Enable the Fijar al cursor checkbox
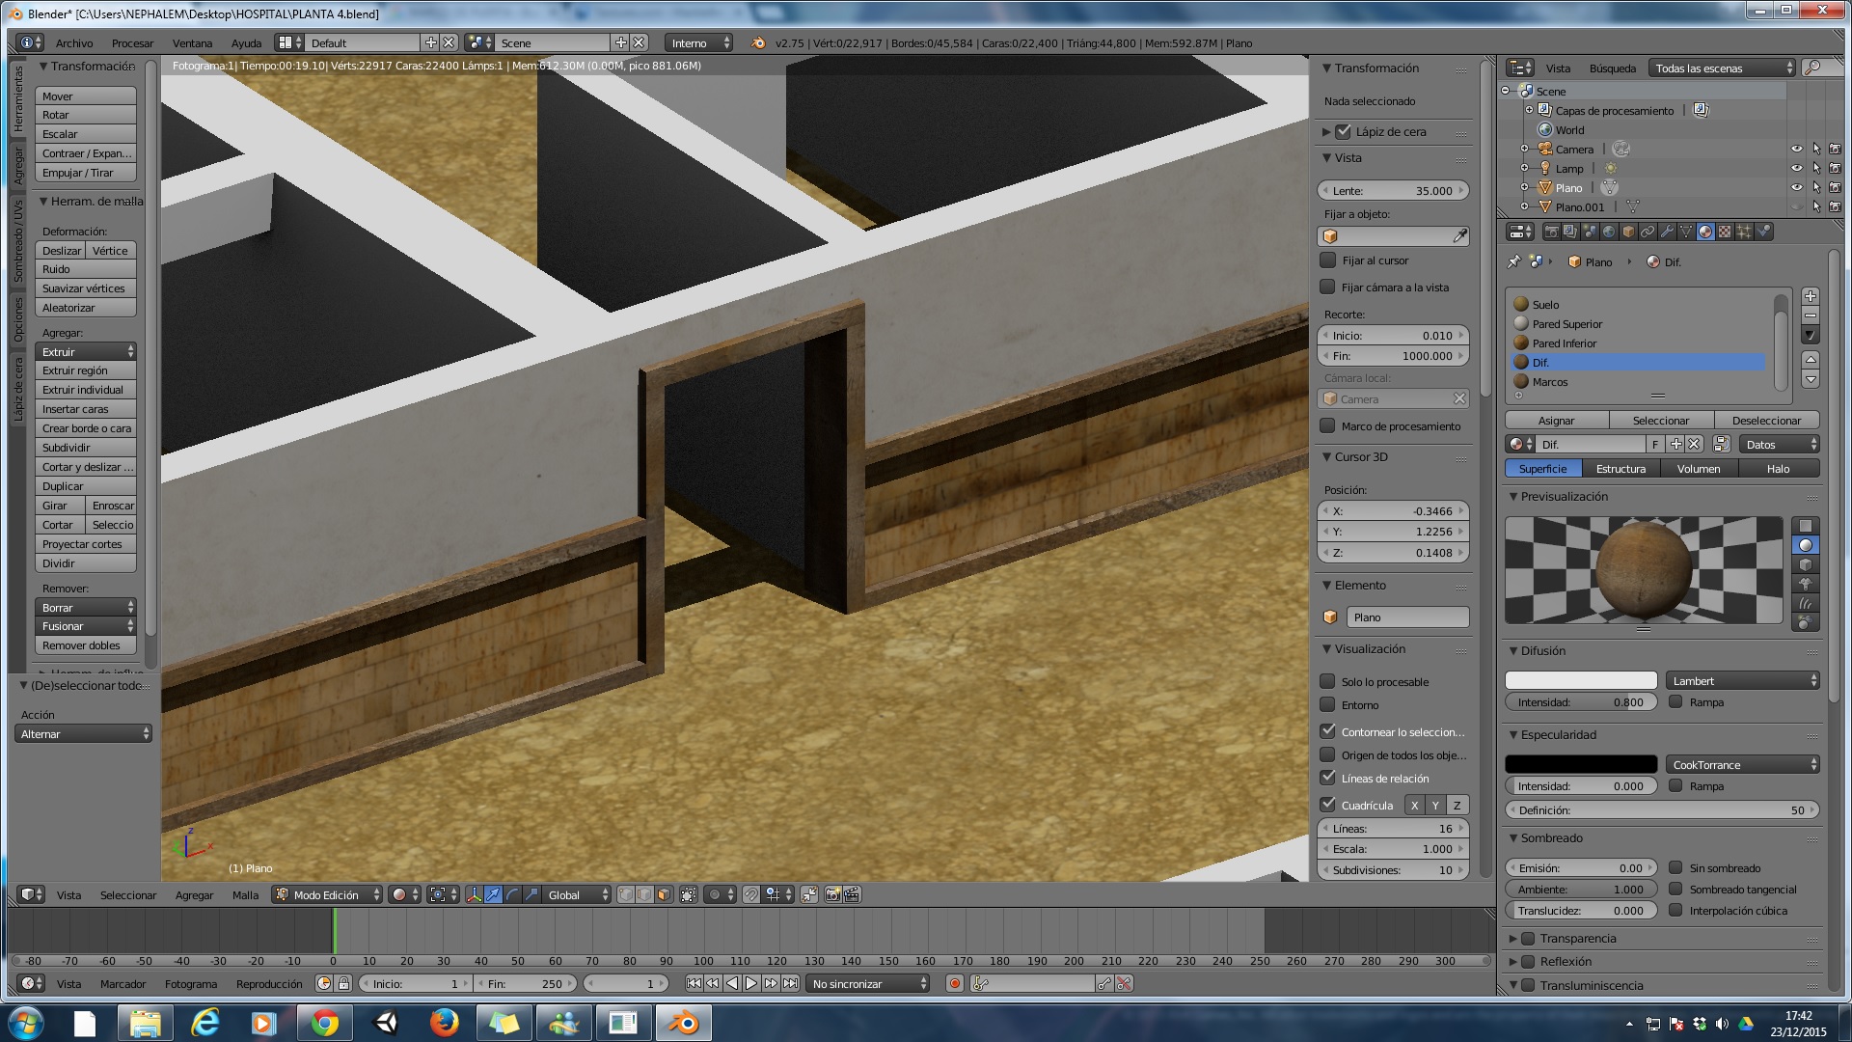Viewport: 1852px width, 1042px height. [1328, 260]
